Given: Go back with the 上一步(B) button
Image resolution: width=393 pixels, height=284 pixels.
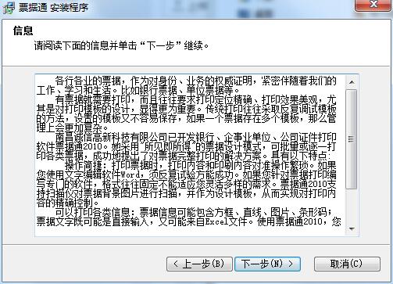Looking at the screenshot, I should [199, 264].
